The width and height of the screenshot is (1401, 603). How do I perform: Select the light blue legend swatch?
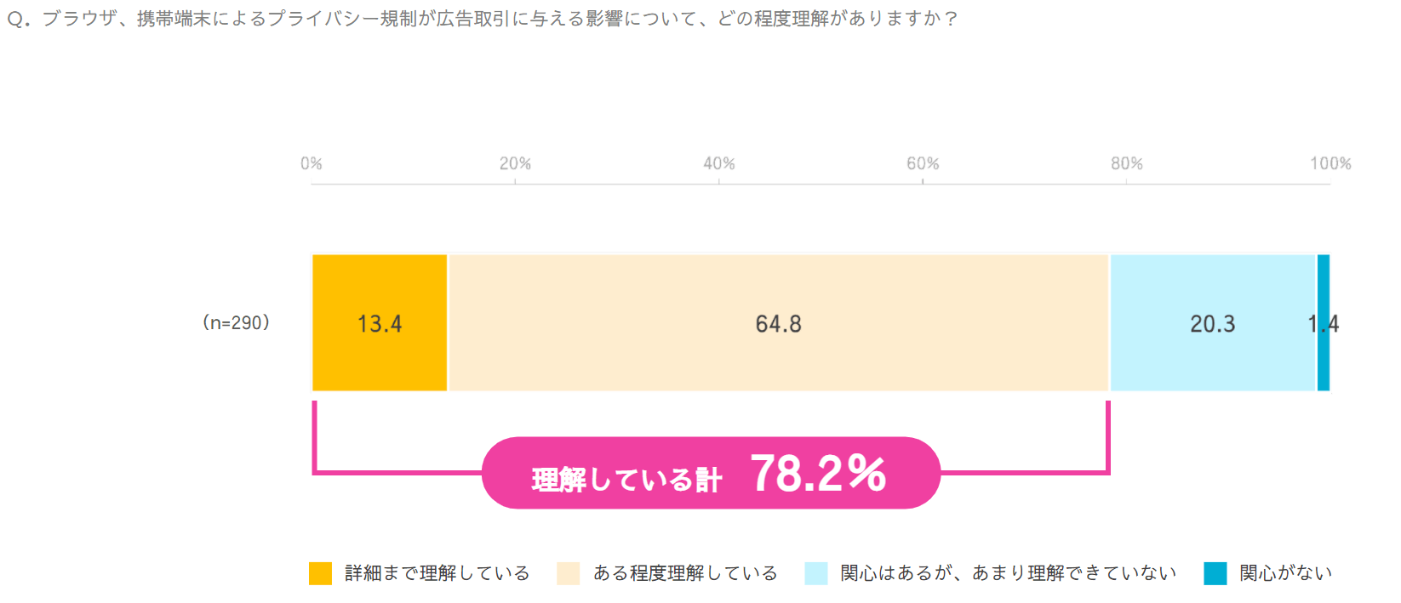[815, 573]
